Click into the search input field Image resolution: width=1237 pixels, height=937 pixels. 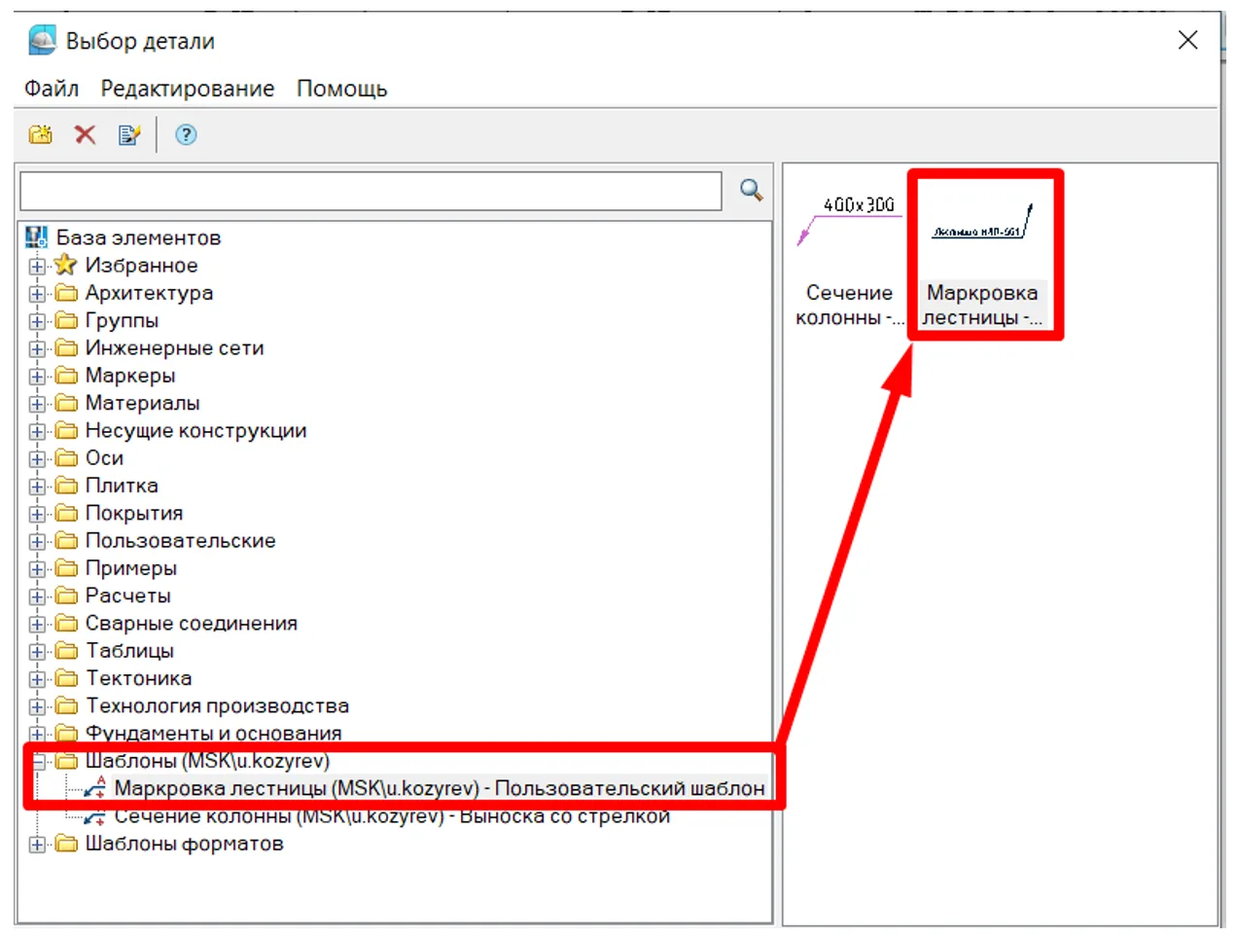tap(371, 192)
